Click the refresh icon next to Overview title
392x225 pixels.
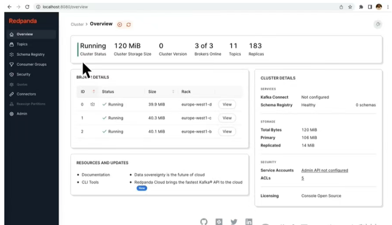pos(129,24)
